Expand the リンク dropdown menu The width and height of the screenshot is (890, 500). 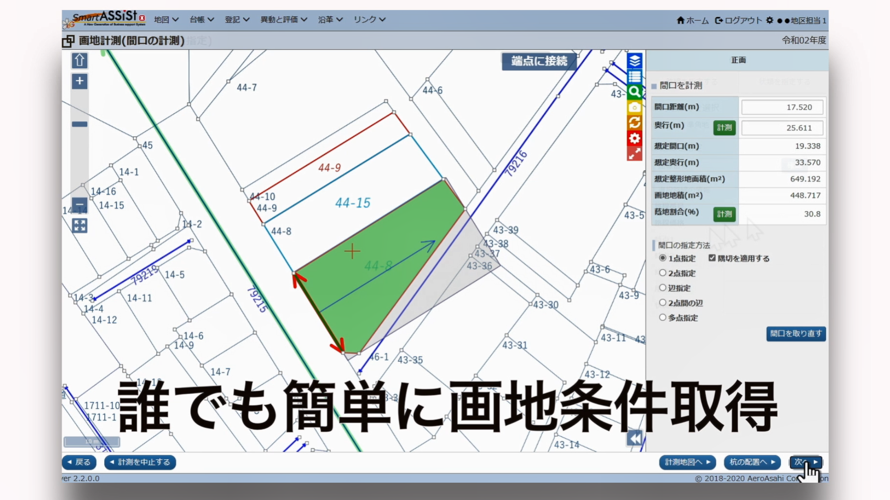coord(369,20)
